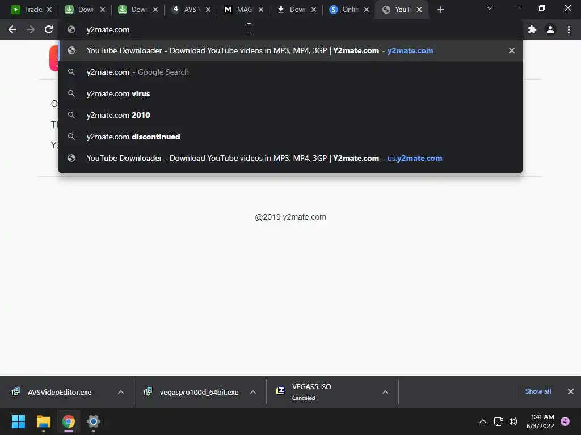Image resolution: width=581 pixels, height=435 pixels.
Task: Close the MAG tab
Action: click(261, 10)
